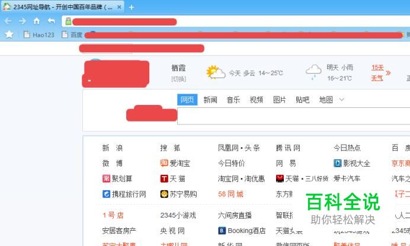Go to the browser home page icon
The width and height of the screenshot is (410, 246).
point(37,21)
